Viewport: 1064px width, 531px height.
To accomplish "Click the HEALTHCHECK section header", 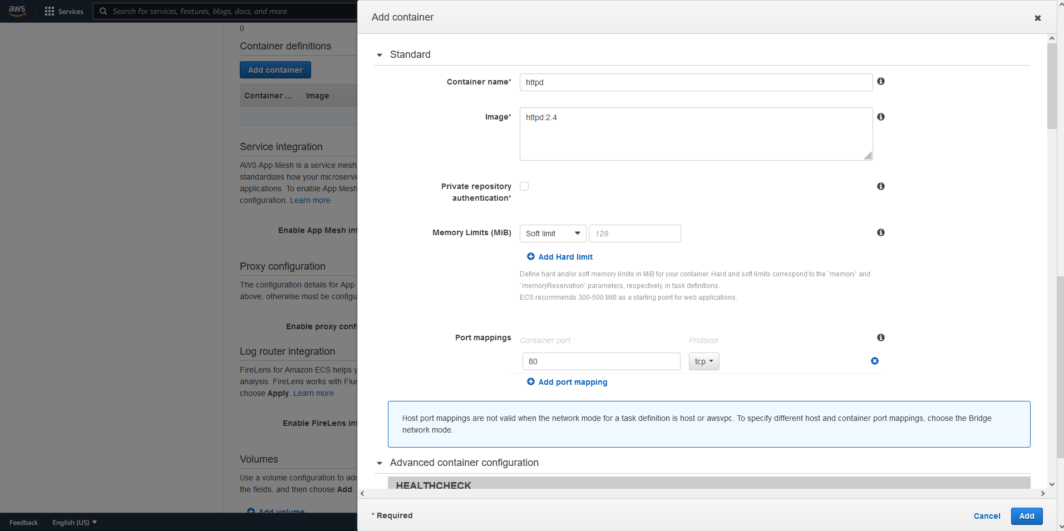I will pos(709,483).
